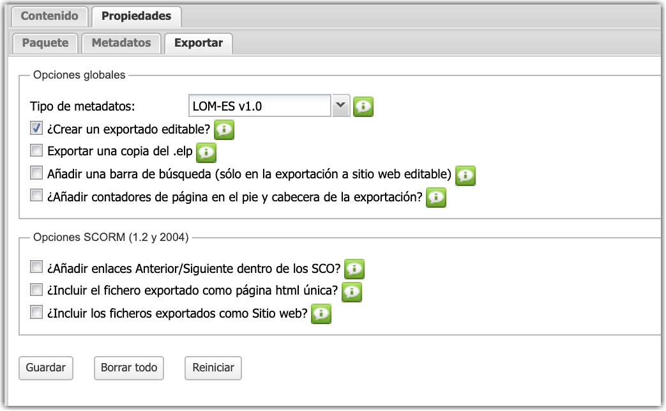Image resolution: width=666 pixels, height=411 pixels.
Task: Uncheck ¿Crear un exportado editable? checkbox
Action: click(36, 128)
